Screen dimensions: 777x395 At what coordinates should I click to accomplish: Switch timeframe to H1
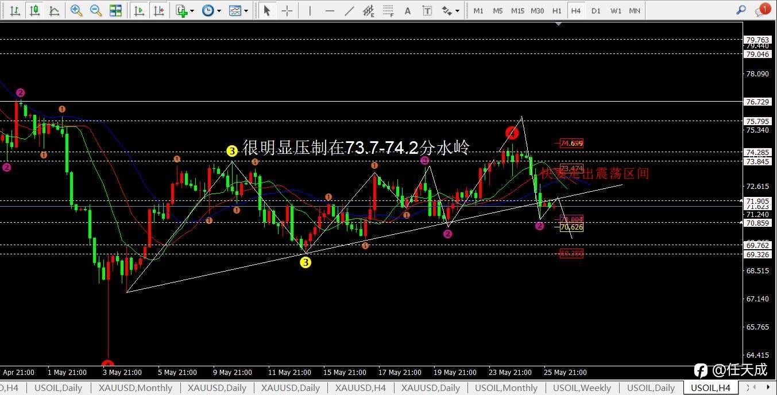coord(556,10)
